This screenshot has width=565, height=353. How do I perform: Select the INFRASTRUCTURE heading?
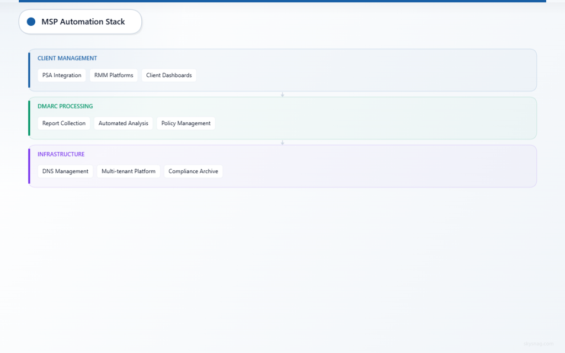tap(61, 154)
